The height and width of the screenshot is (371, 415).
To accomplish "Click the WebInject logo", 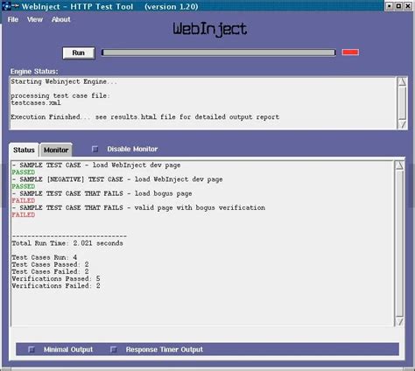I will pyautogui.click(x=210, y=30).
